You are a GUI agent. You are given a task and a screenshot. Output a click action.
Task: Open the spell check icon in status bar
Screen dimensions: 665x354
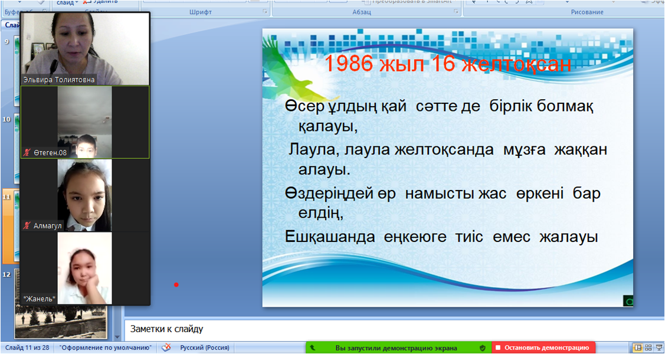tap(167, 348)
